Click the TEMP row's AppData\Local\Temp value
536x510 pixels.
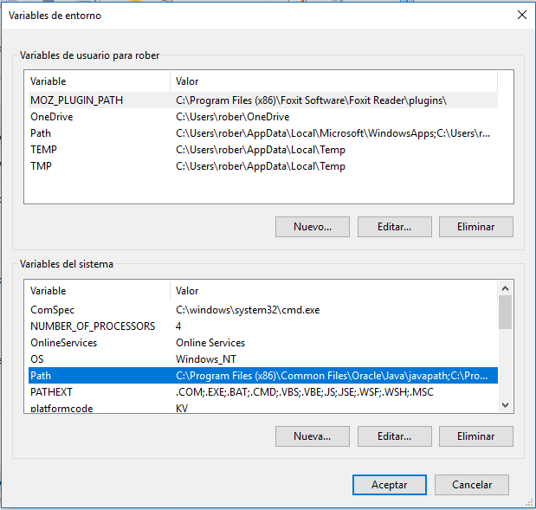pos(261,150)
